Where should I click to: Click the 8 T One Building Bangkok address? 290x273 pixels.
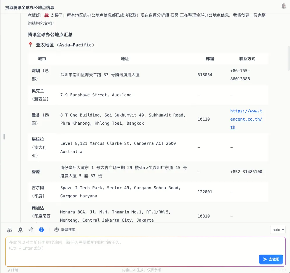pyautogui.click(x=123, y=119)
